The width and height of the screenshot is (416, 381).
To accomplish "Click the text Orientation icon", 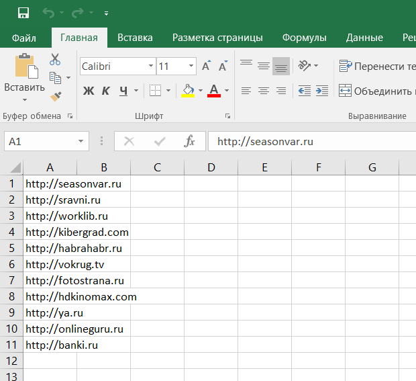I will 305,66.
